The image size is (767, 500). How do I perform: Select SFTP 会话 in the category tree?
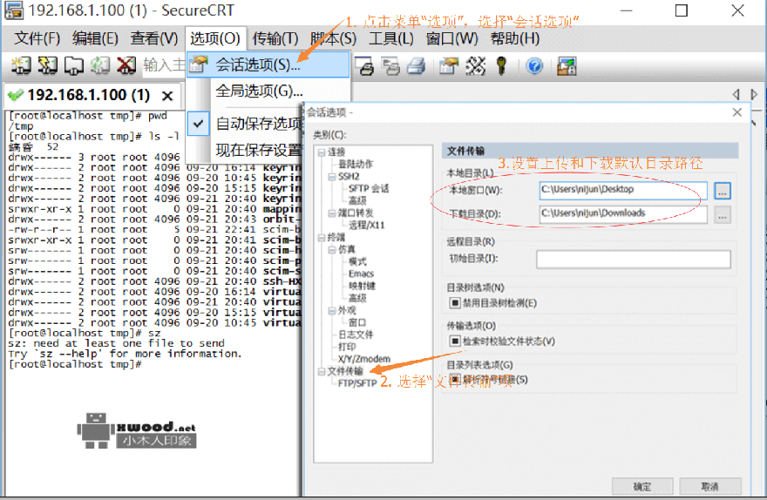(x=369, y=189)
